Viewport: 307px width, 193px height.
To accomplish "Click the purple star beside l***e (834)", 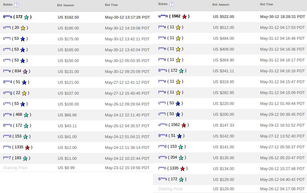I will tap(25, 71).
